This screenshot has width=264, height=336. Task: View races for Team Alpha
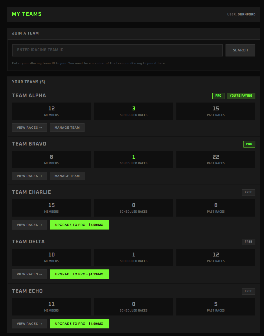click(29, 127)
